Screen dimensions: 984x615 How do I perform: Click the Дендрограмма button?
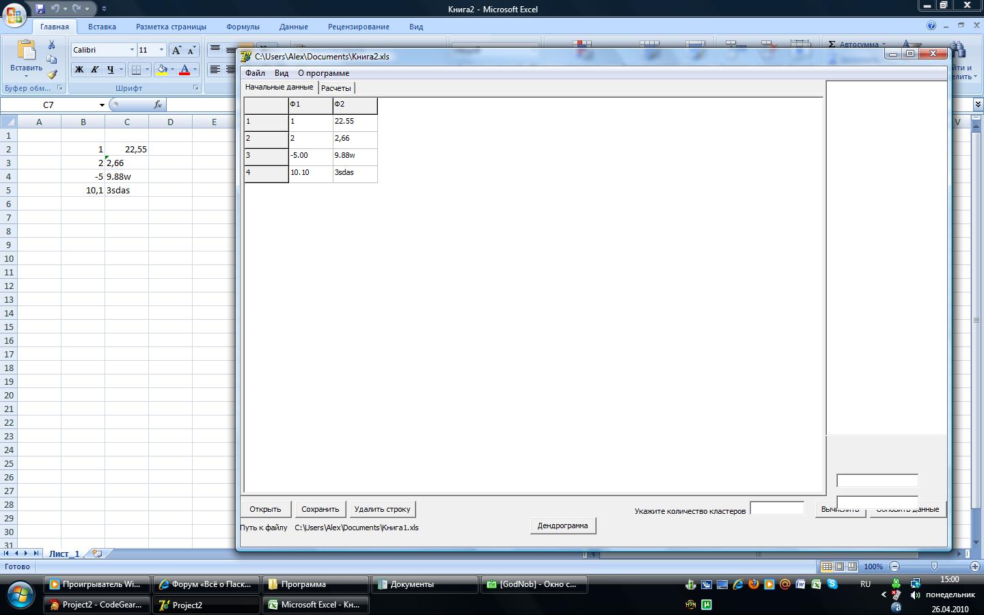pos(562,525)
